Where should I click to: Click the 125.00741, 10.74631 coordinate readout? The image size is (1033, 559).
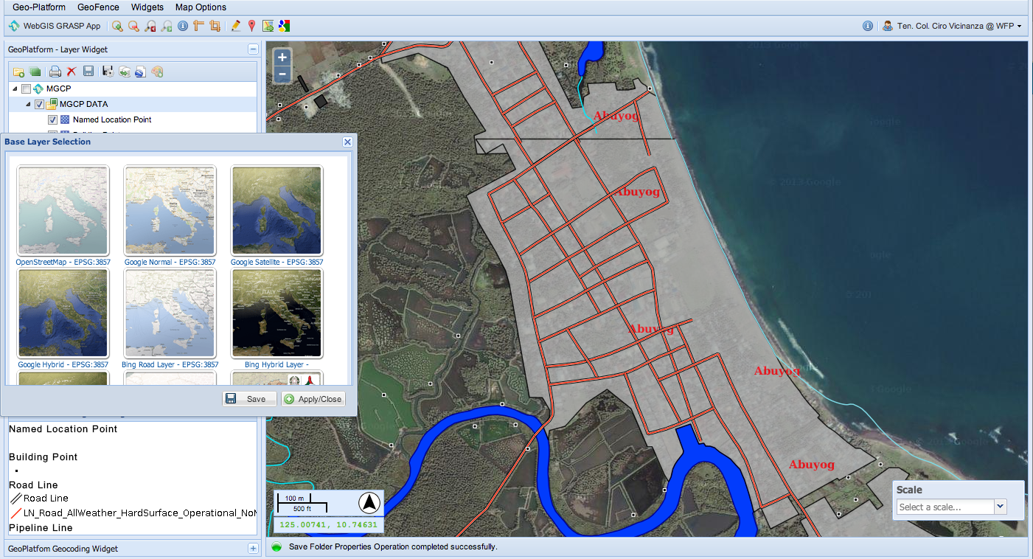328,526
